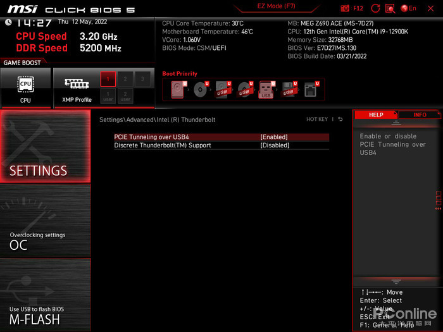Click the red side panel expand arrows
The width and height of the screenshot is (443, 332).
(x=438, y=200)
